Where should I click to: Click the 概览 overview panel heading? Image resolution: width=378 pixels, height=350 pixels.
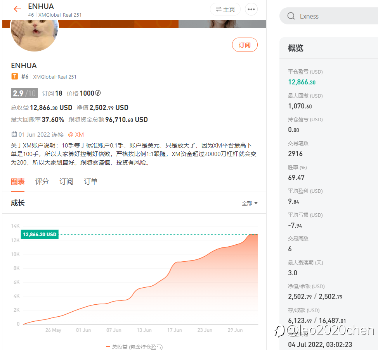(296, 48)
